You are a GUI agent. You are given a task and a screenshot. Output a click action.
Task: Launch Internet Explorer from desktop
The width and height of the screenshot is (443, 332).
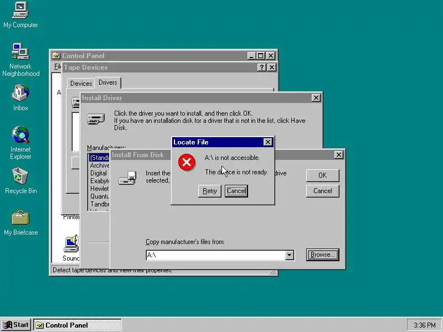pos(20,143)
